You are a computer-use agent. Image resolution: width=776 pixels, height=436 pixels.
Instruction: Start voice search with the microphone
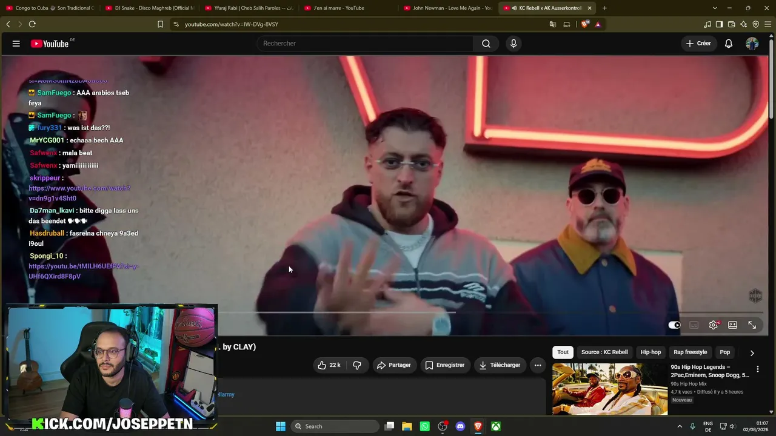(513, 44)
